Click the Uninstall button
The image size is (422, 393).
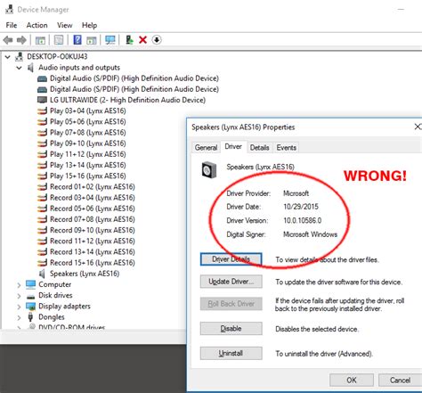(x=231, y=353)
